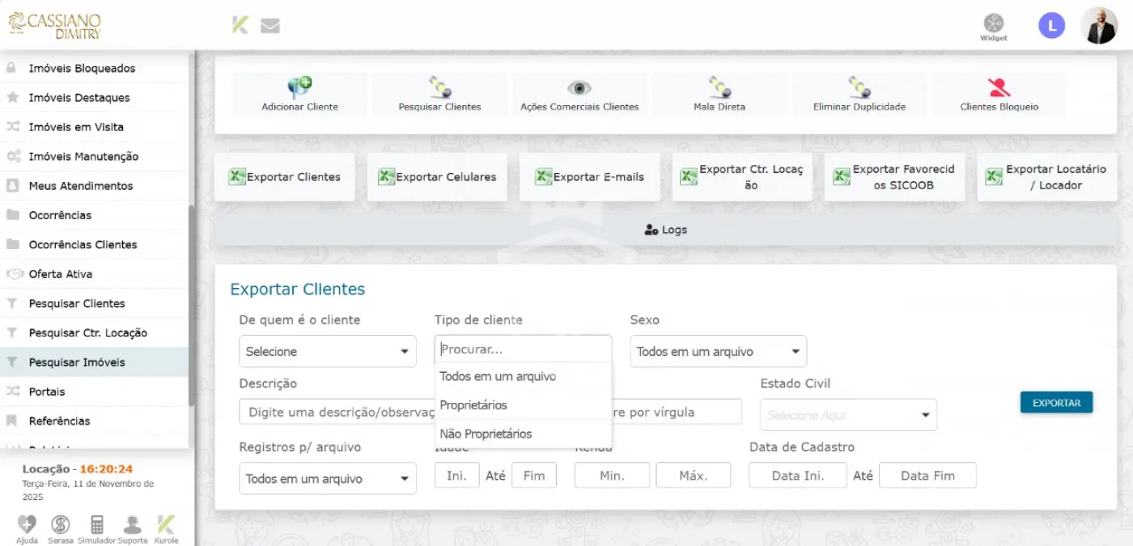Click the Clientes Bloqueio icon
1133x546 pixels.
coord(999,87)
